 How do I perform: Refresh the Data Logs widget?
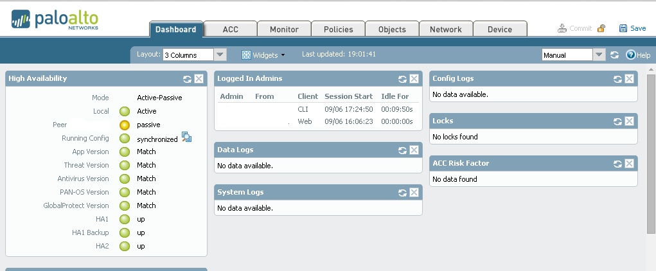point(402,150)
